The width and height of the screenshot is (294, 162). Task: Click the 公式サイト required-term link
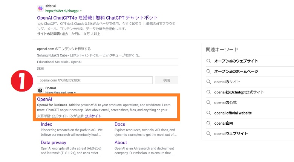tap(93, 116)
